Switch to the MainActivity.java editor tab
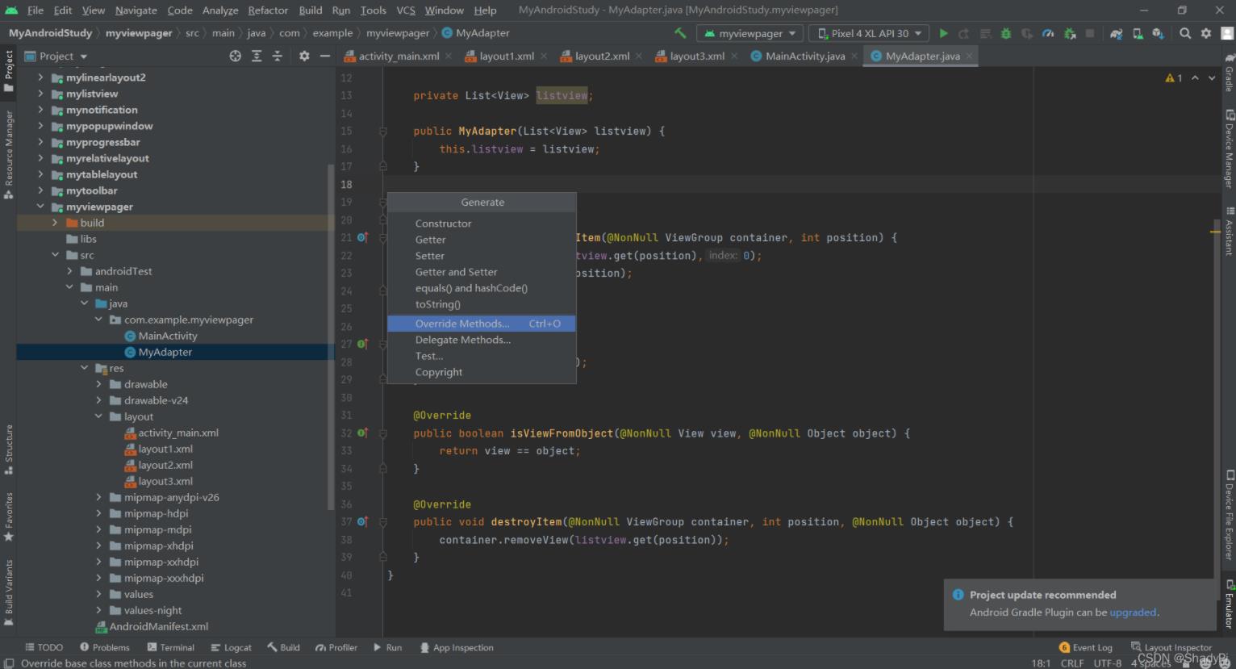 coord(804,56)
